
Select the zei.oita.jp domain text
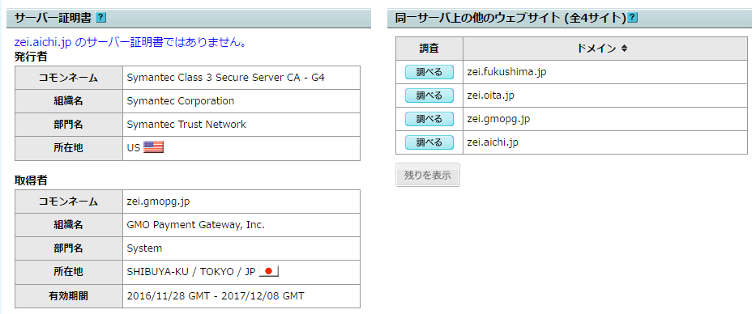click(x=490, y=95)
